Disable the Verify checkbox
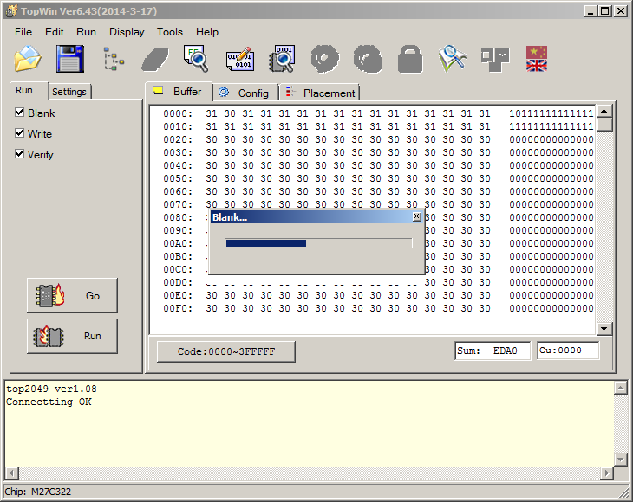Screen dimensions: 633x502 coord(20,154)
